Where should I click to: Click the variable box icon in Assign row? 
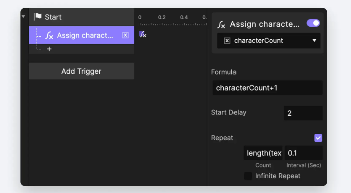(x=125, y=35)
